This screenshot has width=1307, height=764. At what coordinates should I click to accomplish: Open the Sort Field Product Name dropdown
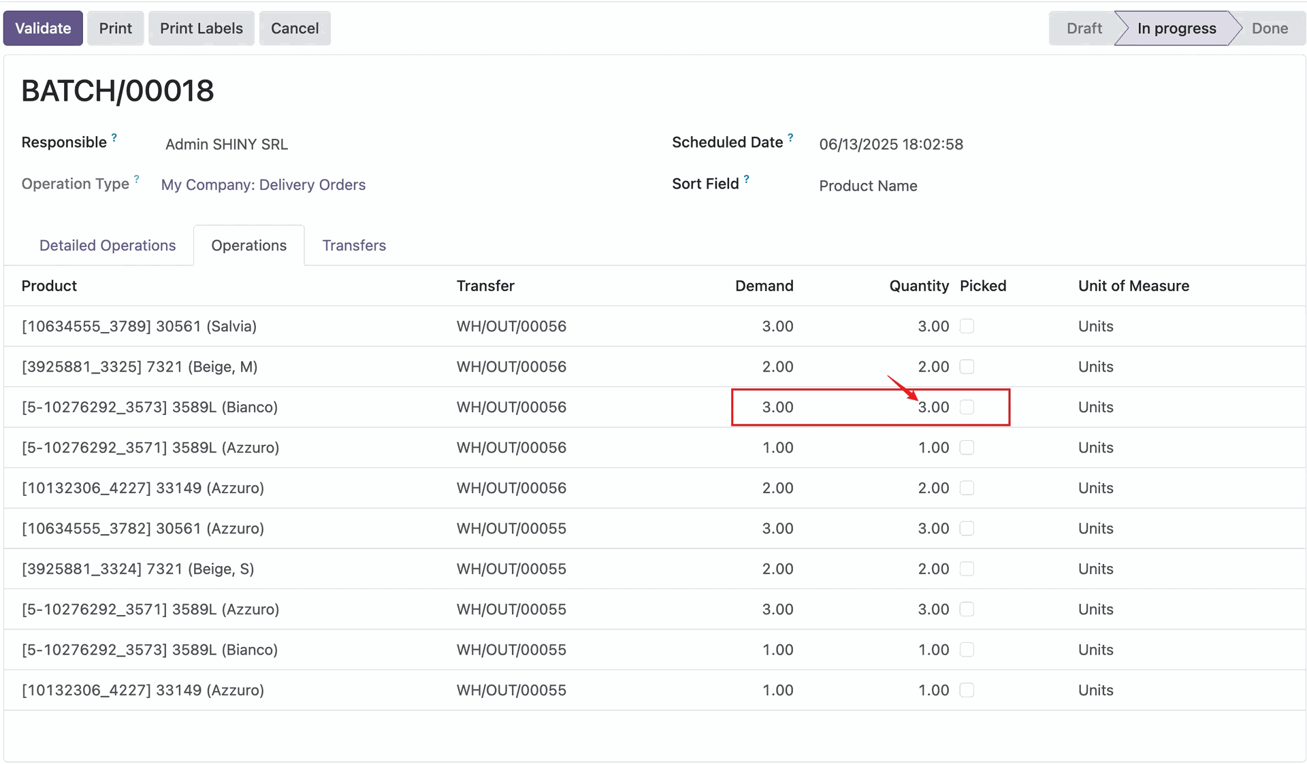point(868,186)
